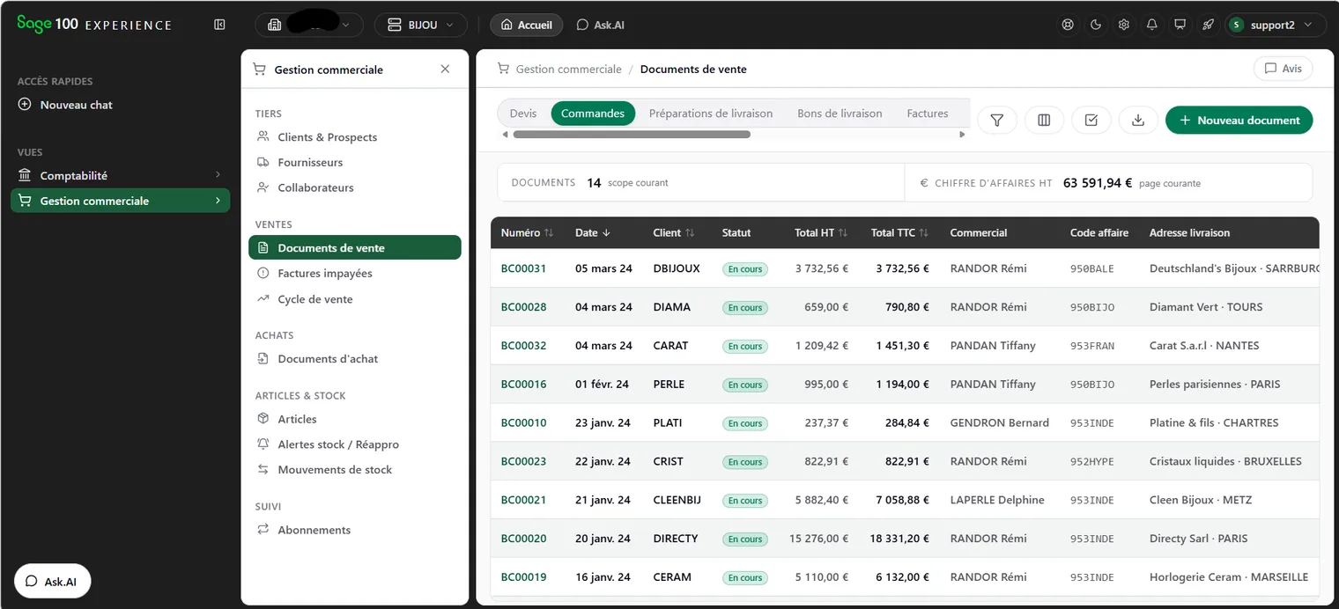Screen dimensions: 1339x609
Task: Open support2 user menu
Action: coord(1276,25)
